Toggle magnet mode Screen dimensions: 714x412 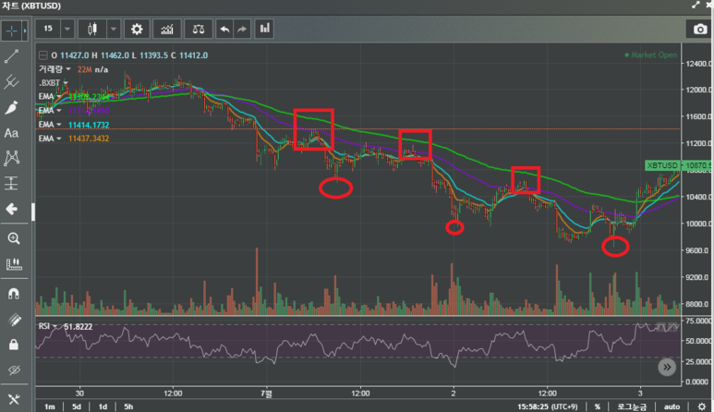[x=13, y=294]
